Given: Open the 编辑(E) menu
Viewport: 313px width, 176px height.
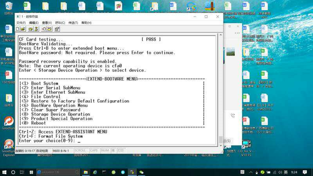Looking at the screenshot, I should [x=34, y=23].
